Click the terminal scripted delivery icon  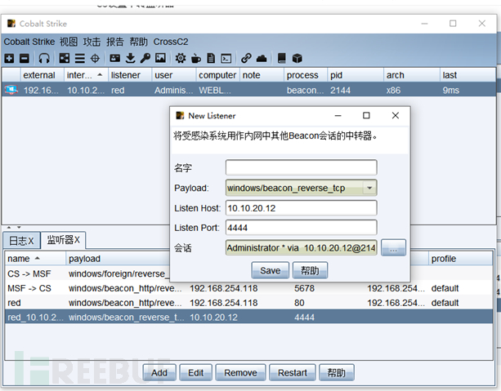[226, 59]
